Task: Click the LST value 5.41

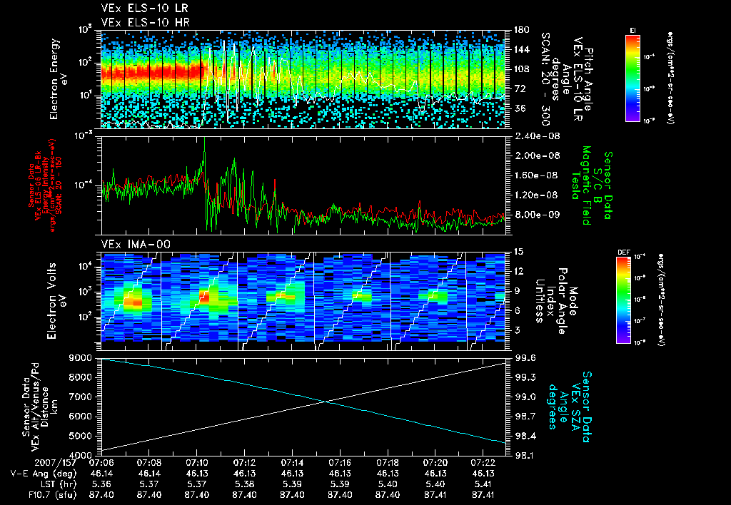Action: (x=483, y=484)
